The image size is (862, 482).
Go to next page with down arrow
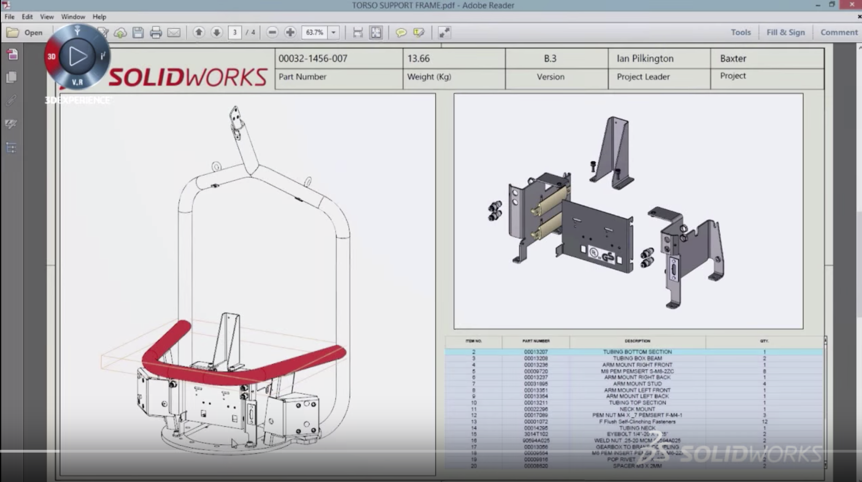(217, 33)
